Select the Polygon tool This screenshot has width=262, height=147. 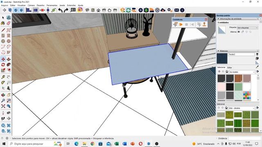(9, 41)
